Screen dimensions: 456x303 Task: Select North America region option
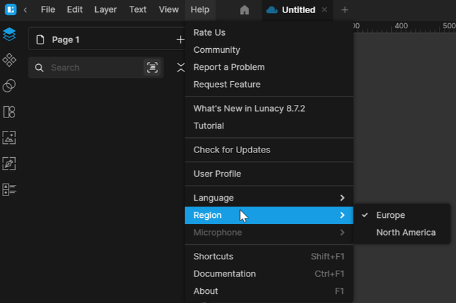point(402,232)
